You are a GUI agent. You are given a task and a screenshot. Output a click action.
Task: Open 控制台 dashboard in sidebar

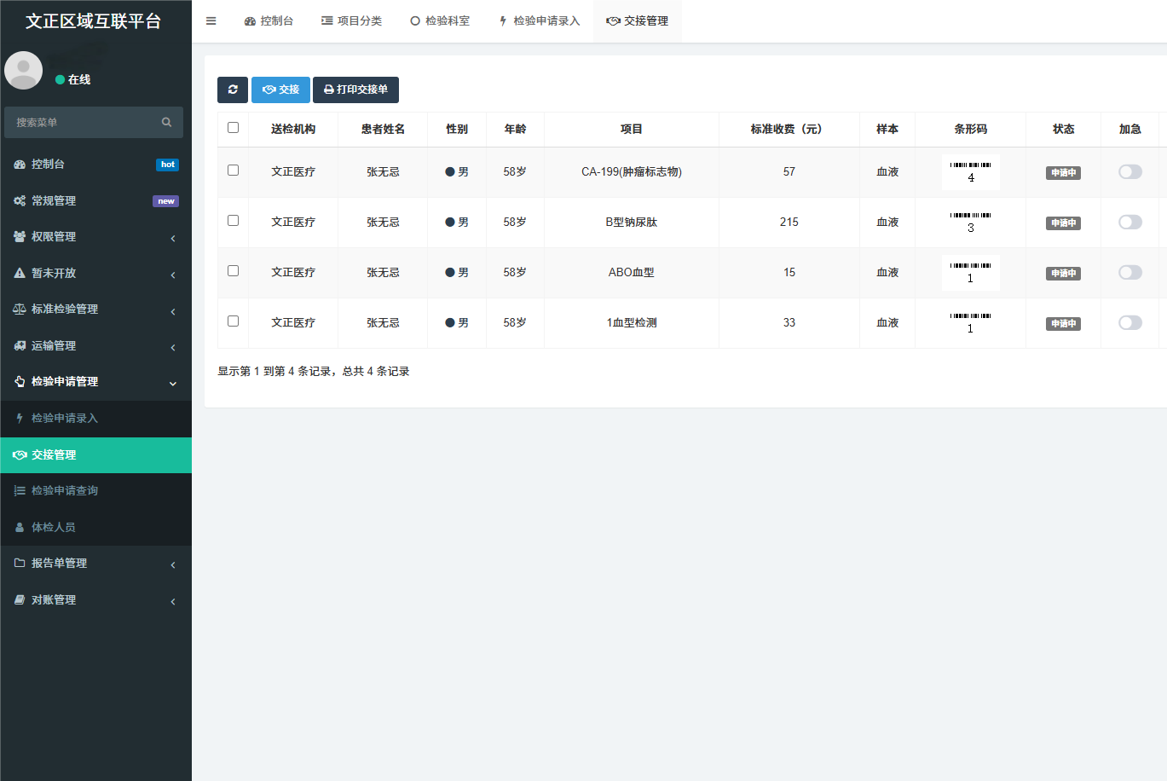pyautogui.click(x=48, y=164)
